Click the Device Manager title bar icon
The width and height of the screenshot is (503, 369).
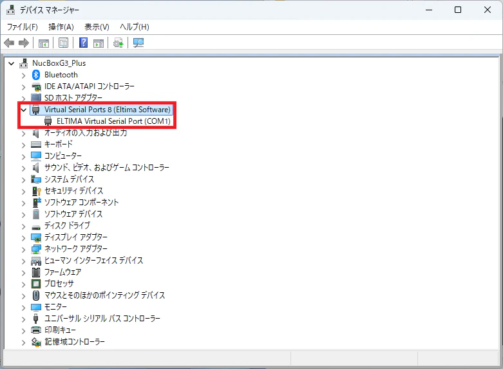[x=10, y=10]
